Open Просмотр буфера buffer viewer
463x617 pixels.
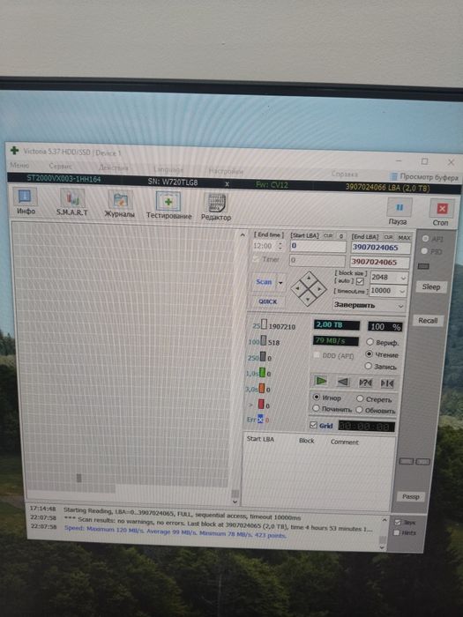424,177
